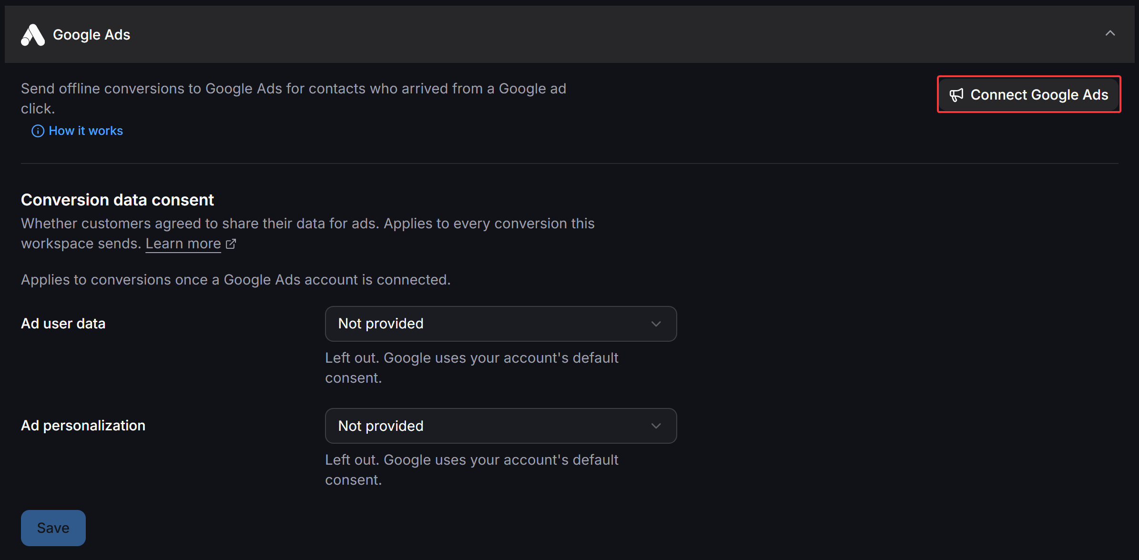Open the How it works link
1139x560 pixels.
point(86,131)
